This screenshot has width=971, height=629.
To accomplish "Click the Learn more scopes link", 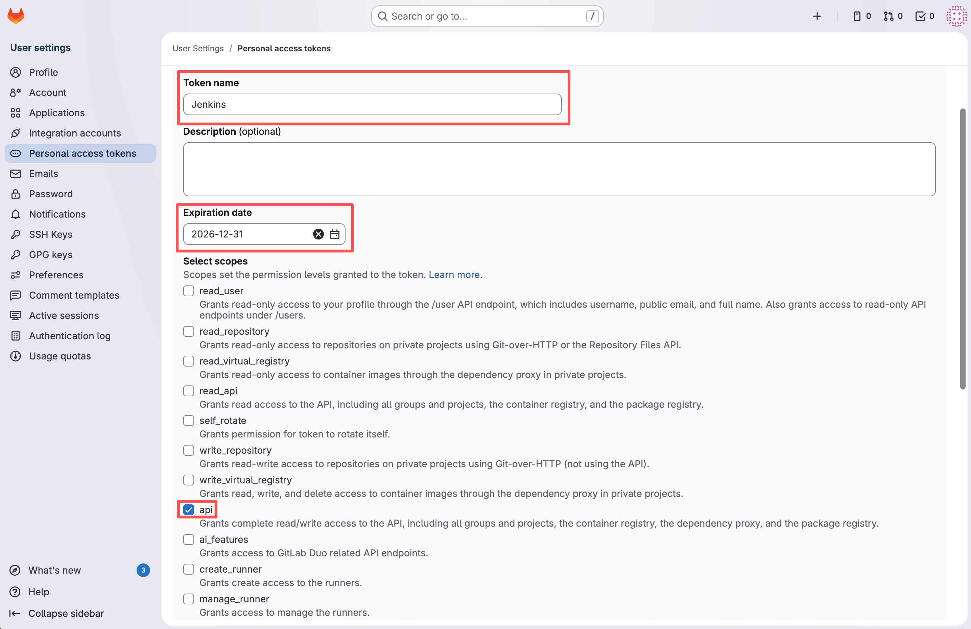I will 454,275.
